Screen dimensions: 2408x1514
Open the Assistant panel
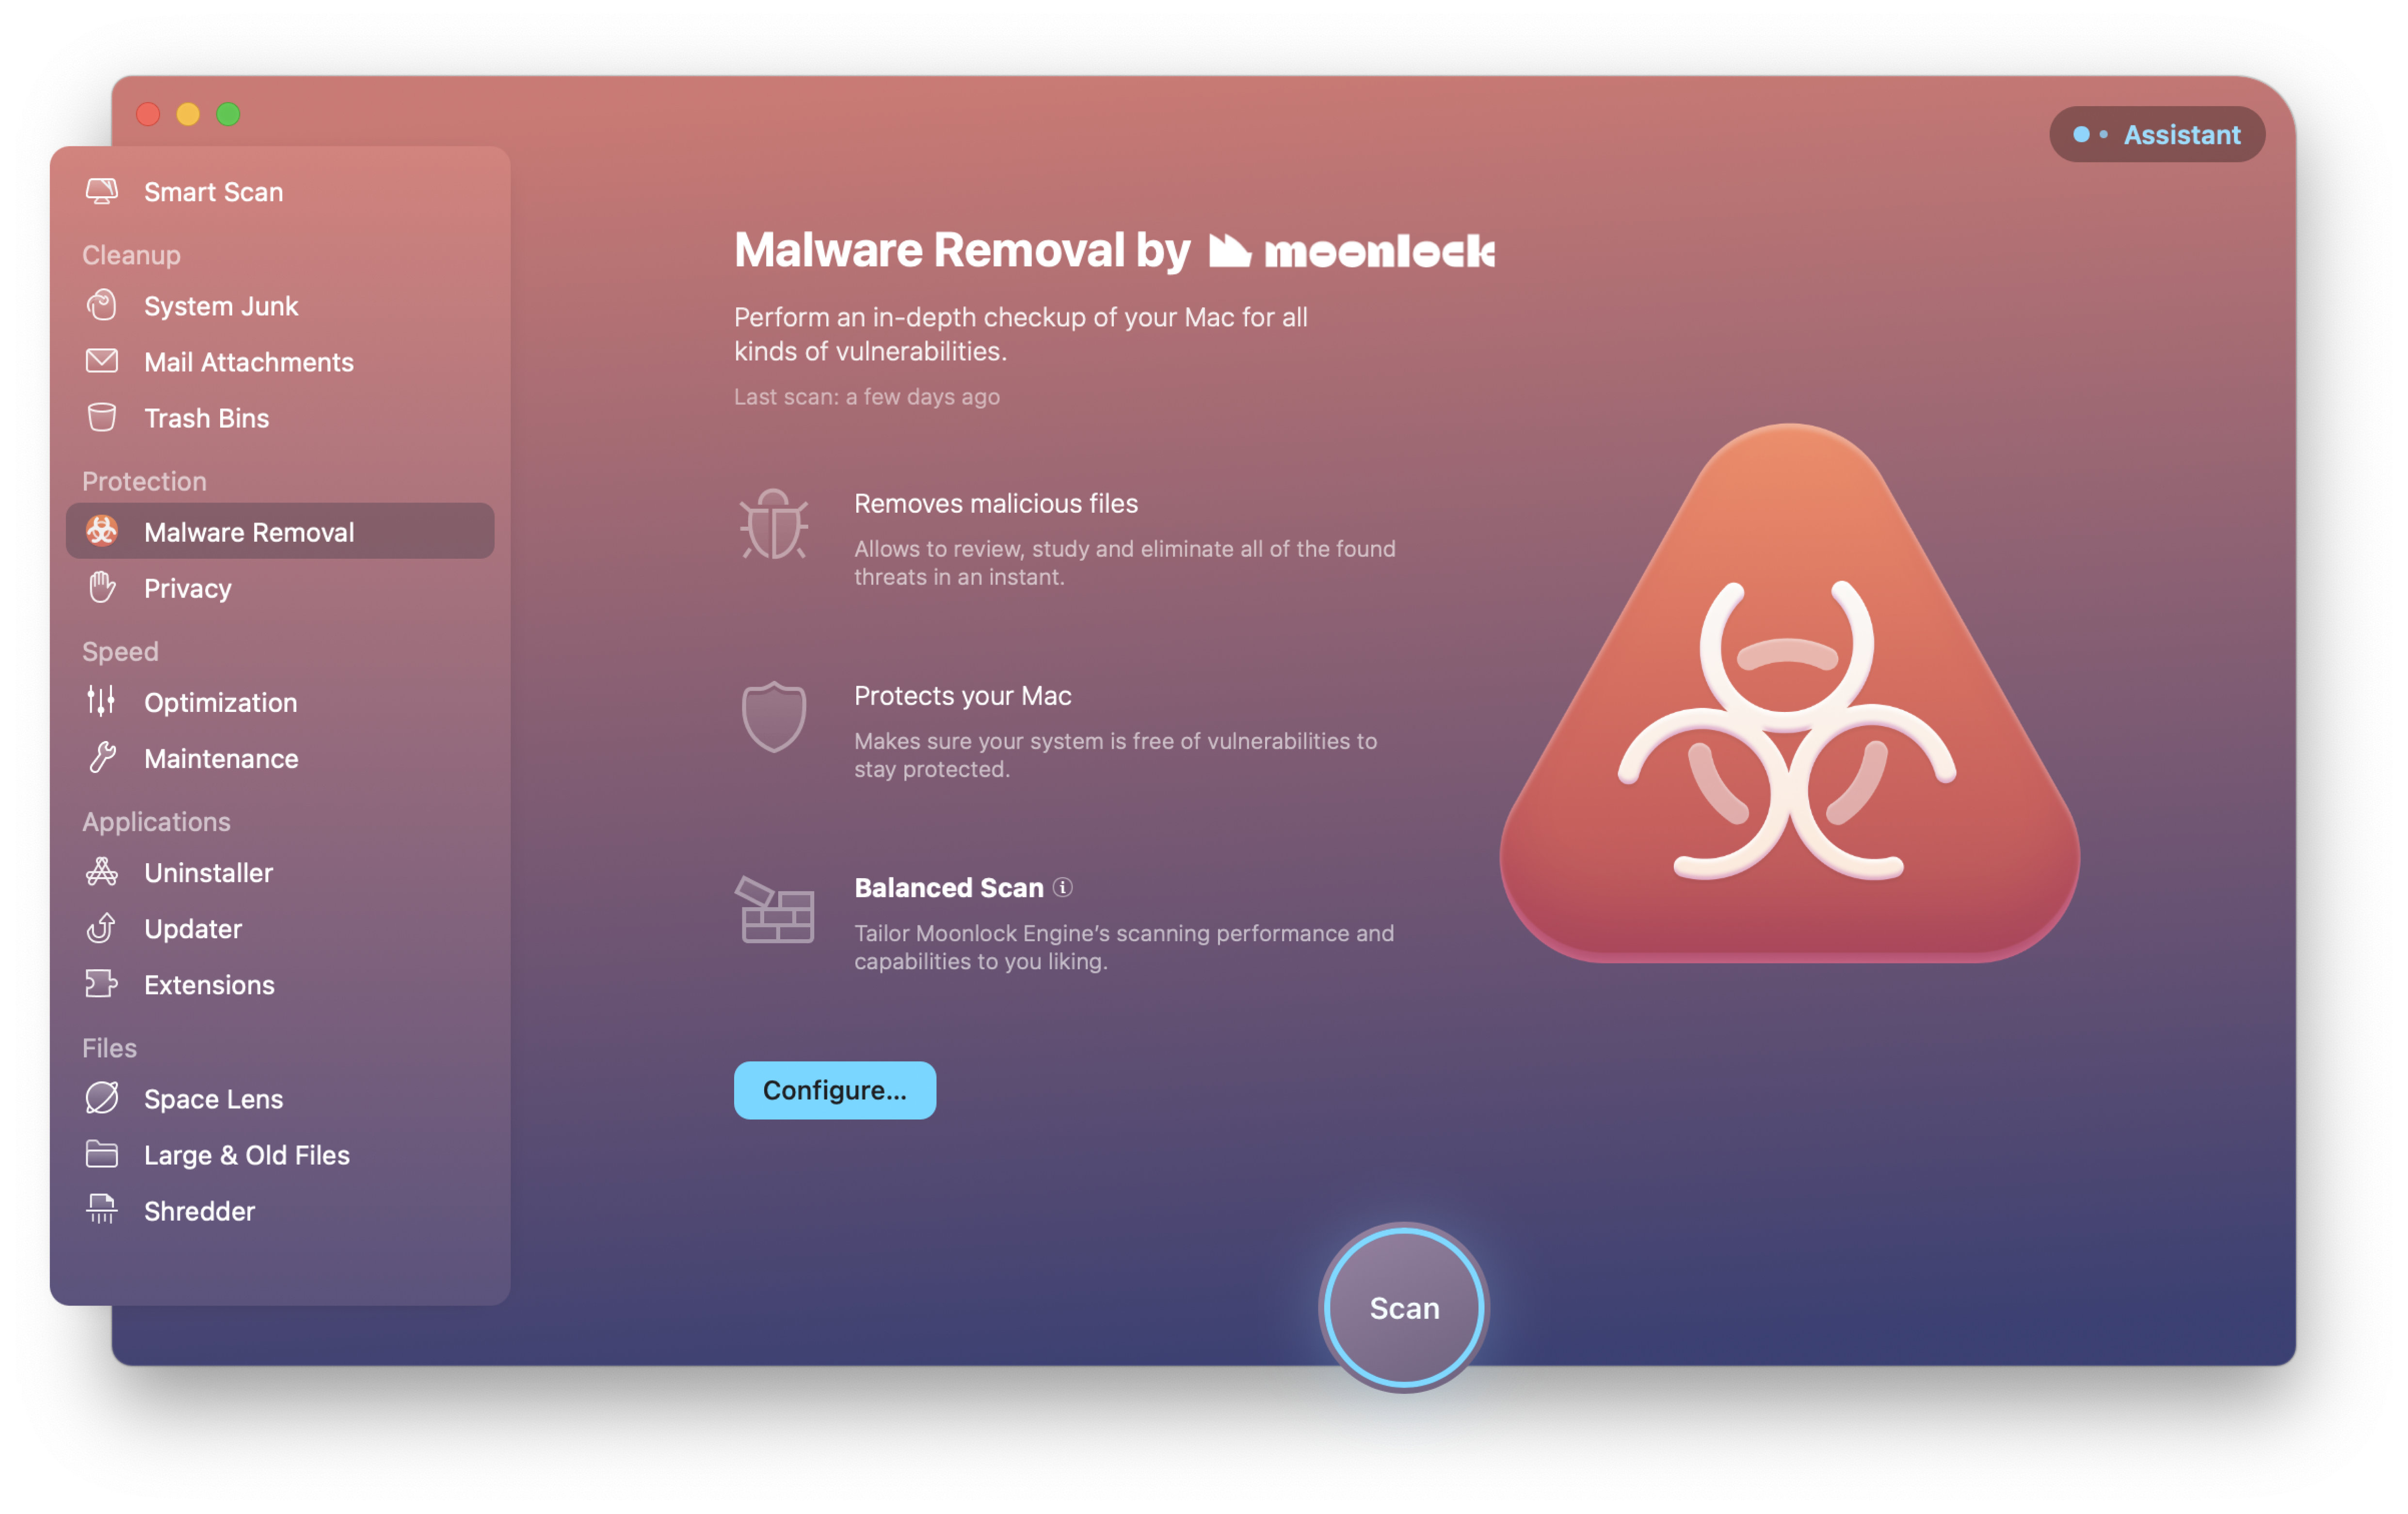[2157, 134]
